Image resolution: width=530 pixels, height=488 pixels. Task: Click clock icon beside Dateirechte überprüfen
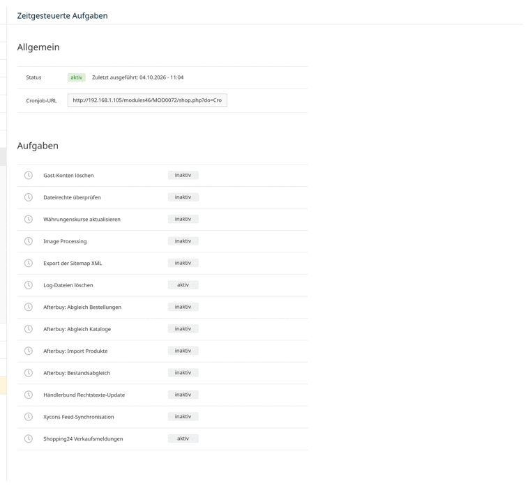pos(29,197)
